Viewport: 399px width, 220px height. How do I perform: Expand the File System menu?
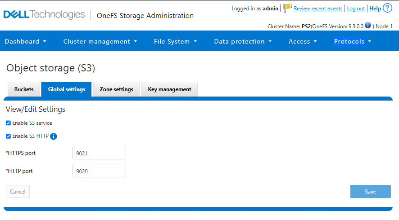point(175,41)
